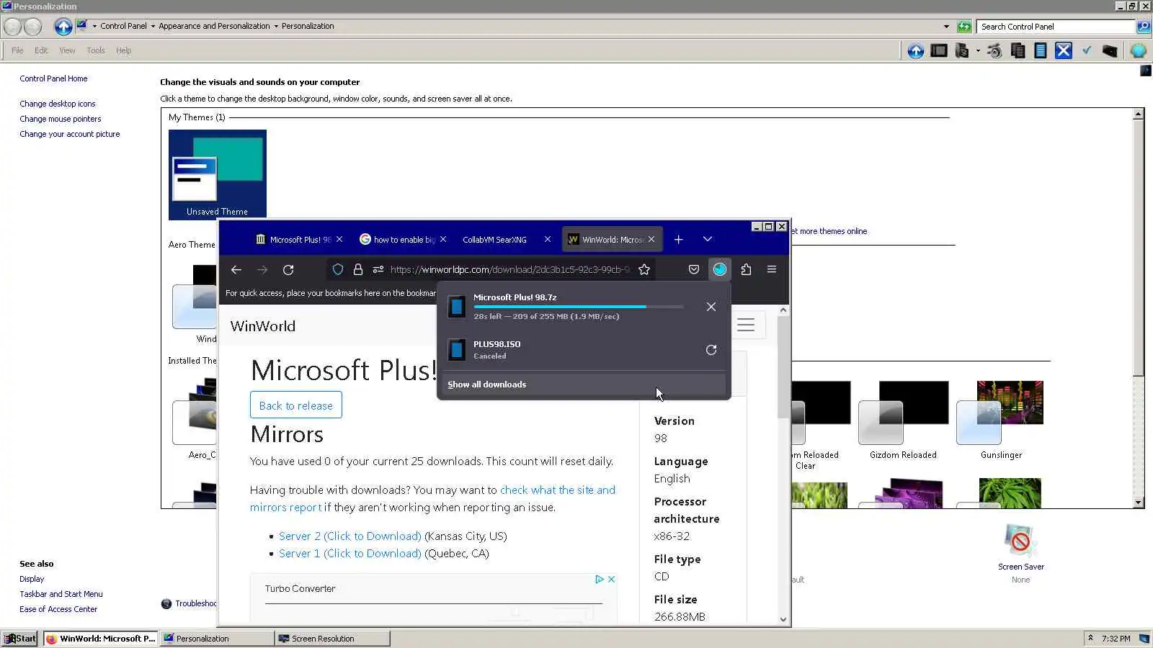Open Change desktop icons link
The image size is (1153, 648).
(58, 104)
